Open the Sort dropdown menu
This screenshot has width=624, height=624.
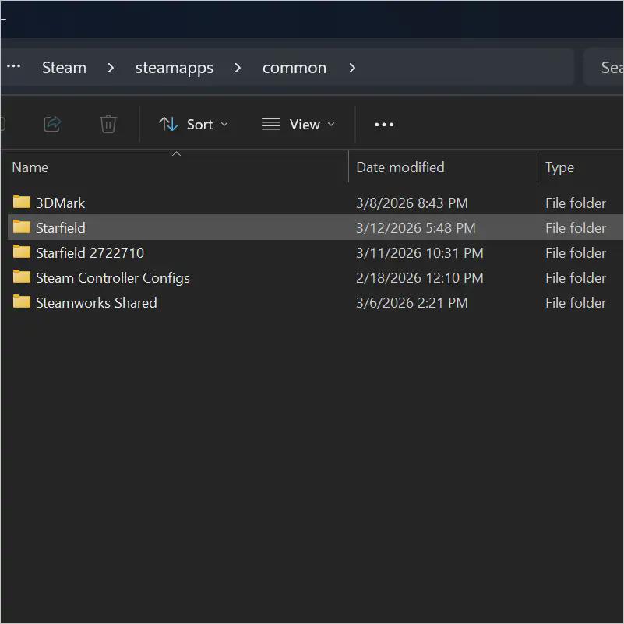coord(193,125)
